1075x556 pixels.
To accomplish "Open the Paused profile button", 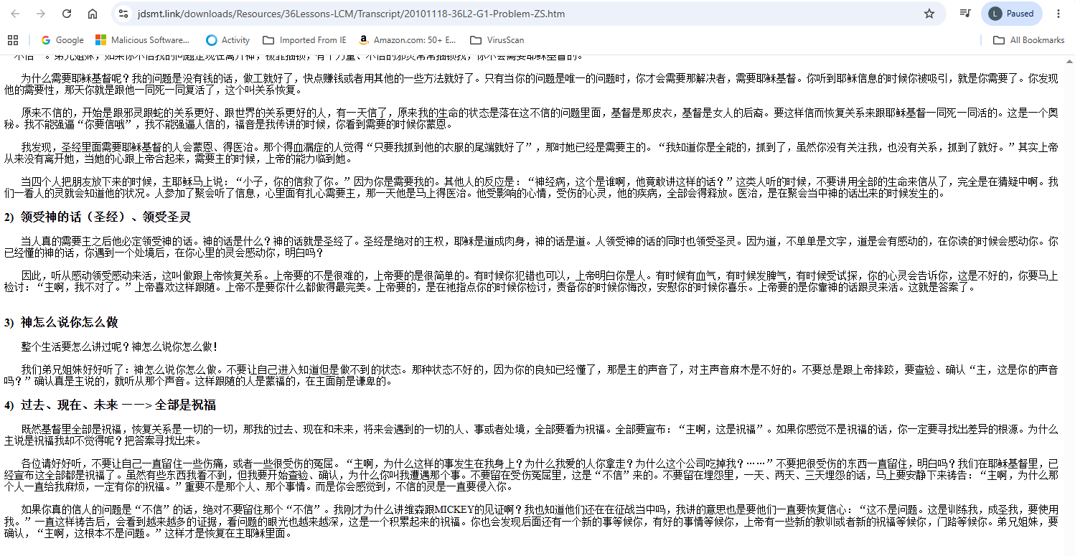I will pyautogui.click(x=1011, y=14).
